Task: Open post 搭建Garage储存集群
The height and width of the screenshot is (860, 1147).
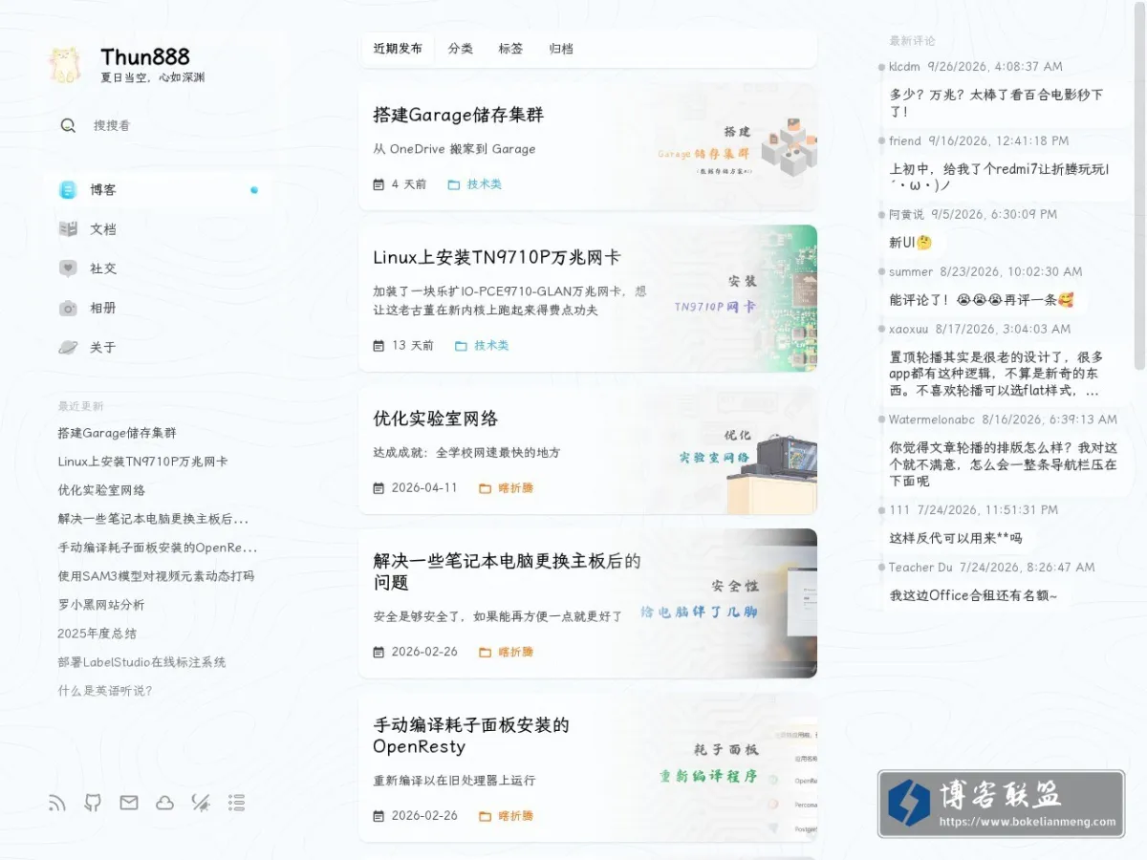Action: [x=459, y=115]
